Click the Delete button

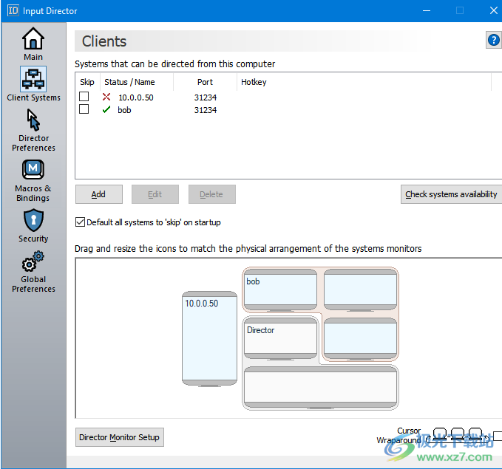tap(211, 194)
